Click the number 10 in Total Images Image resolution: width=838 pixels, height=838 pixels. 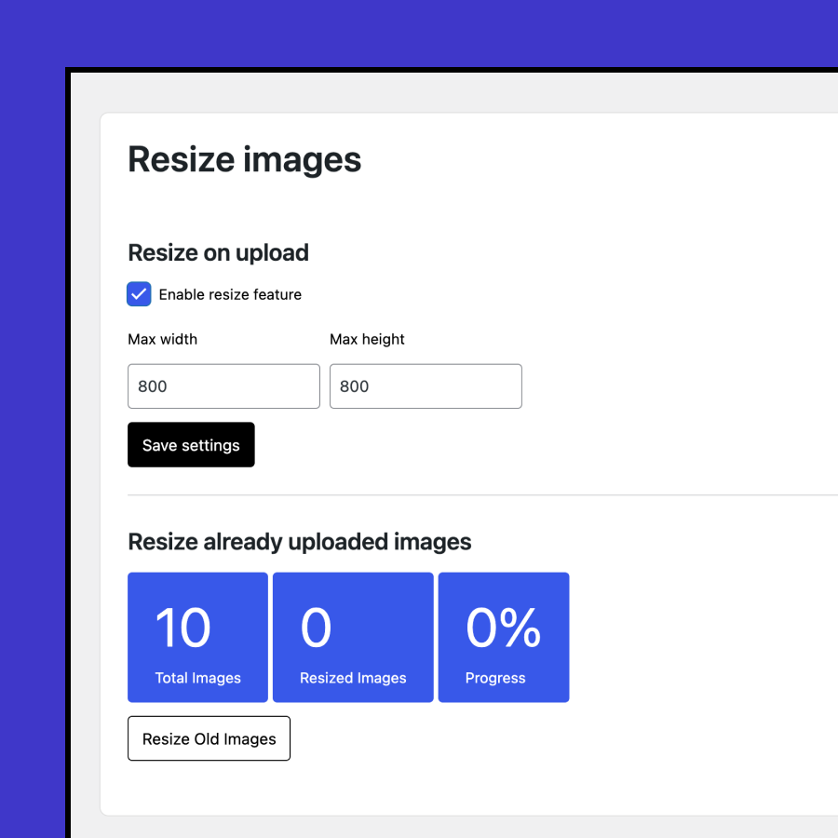[x=182, y=628]
